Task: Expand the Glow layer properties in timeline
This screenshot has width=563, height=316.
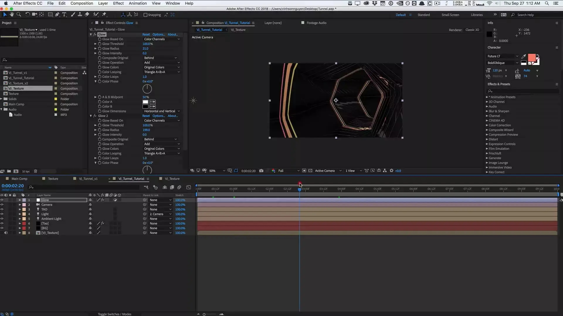Action: (x=20, y=200)
